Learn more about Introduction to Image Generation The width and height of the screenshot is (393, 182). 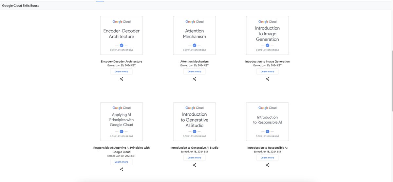coord(268,72)
